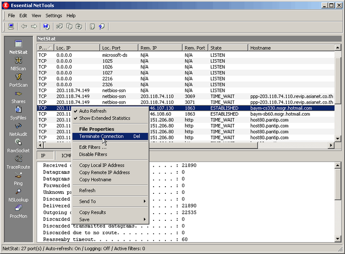Click the settings page toolbar icon
The width and height of the screenshot is (345, 254).
point(92,27)
